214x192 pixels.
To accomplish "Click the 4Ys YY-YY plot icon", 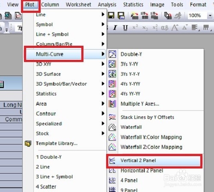I will pyautogui.click(x=112, y=94).
